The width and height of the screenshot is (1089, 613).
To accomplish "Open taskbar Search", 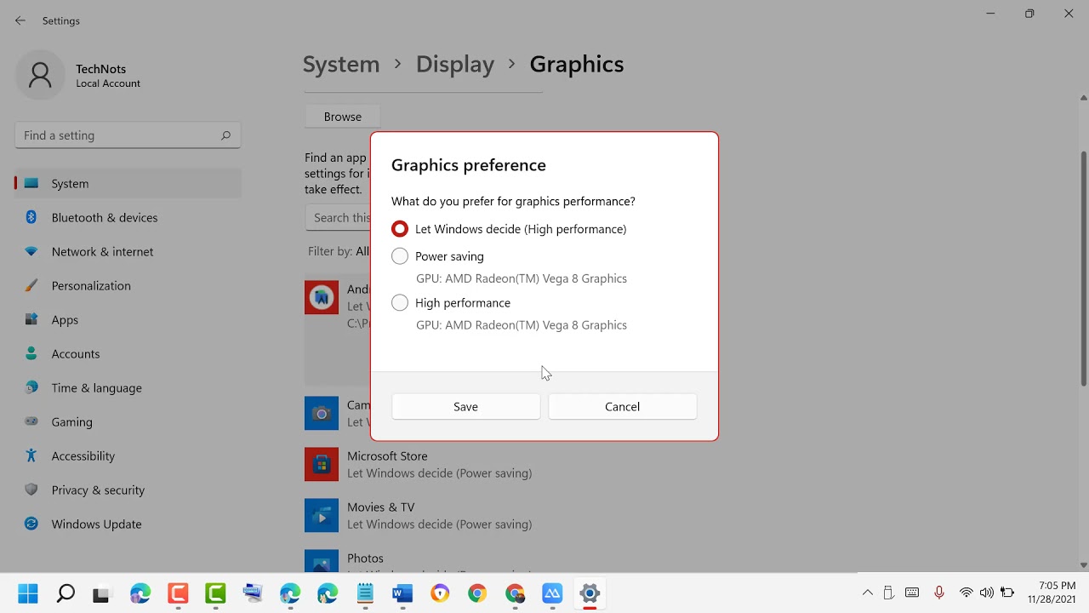I will click(x=66, y=593).
